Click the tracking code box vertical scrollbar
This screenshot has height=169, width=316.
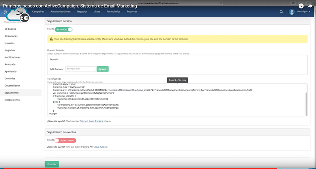click(x=307, y=104)
